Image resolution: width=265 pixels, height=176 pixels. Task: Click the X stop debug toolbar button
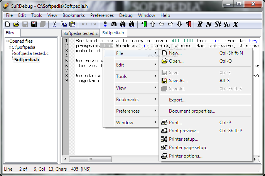pyautogui.click(x=235, y=24)
